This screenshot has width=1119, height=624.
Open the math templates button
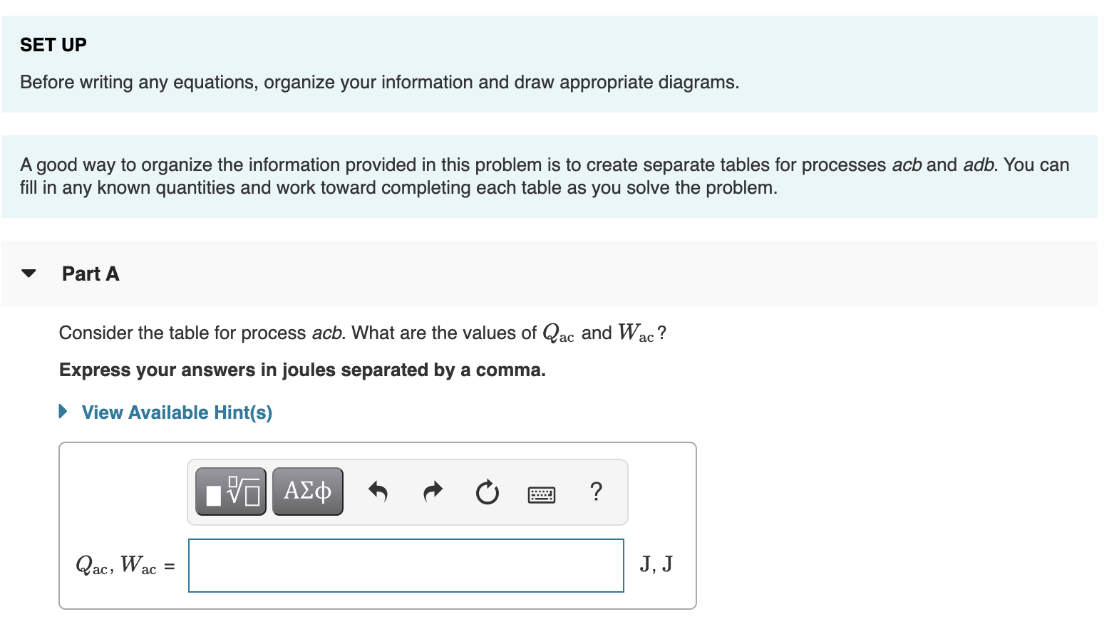tap(231, 492)
